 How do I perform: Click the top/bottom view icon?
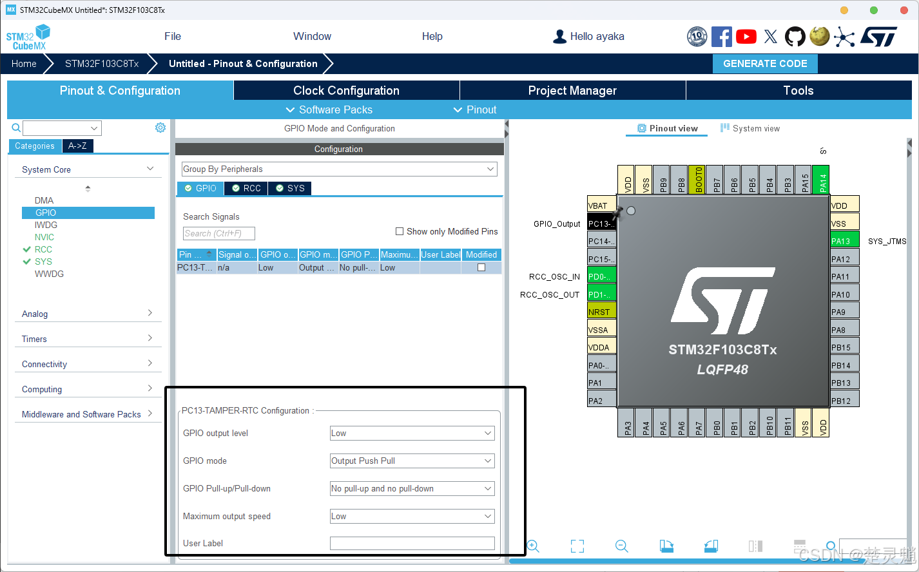[800, 546]
